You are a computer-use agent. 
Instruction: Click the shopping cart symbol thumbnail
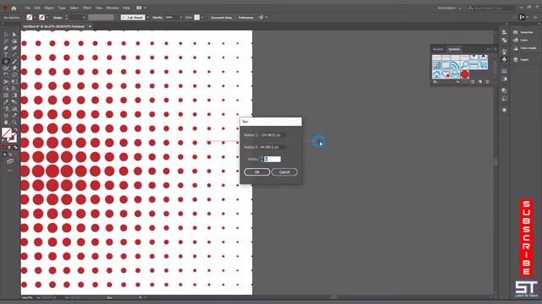pyautogui.click(x=484, y=65)
